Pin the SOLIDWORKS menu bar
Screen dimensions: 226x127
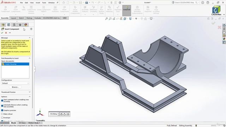57,2
